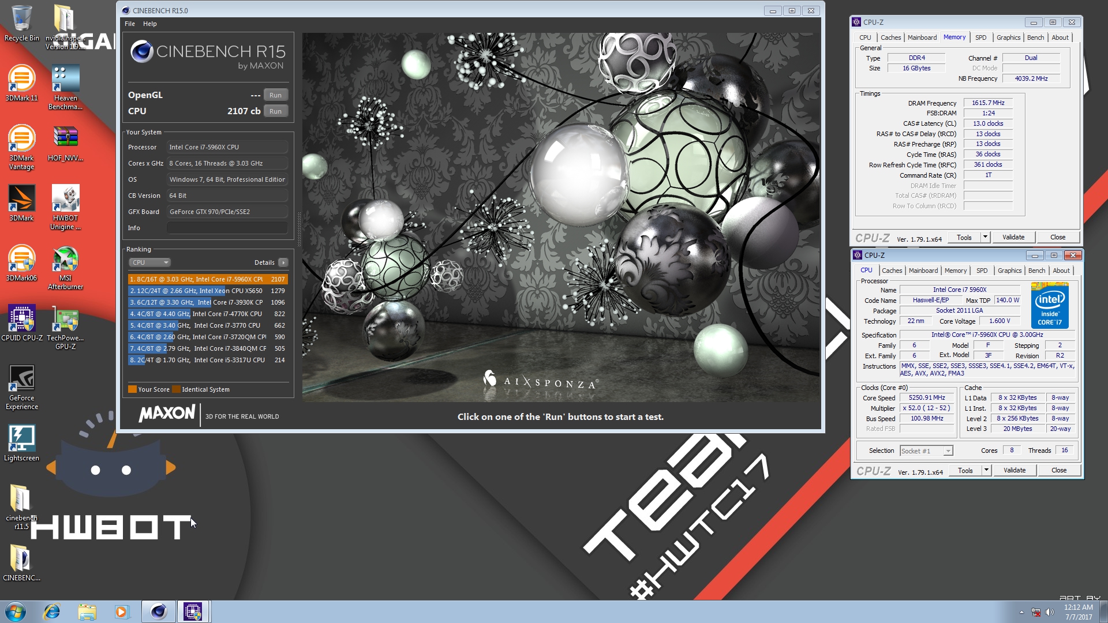Switch to CPU tab in upper CPU-Z
This screenshot has width=1108, height=623.
click(865, 37)
